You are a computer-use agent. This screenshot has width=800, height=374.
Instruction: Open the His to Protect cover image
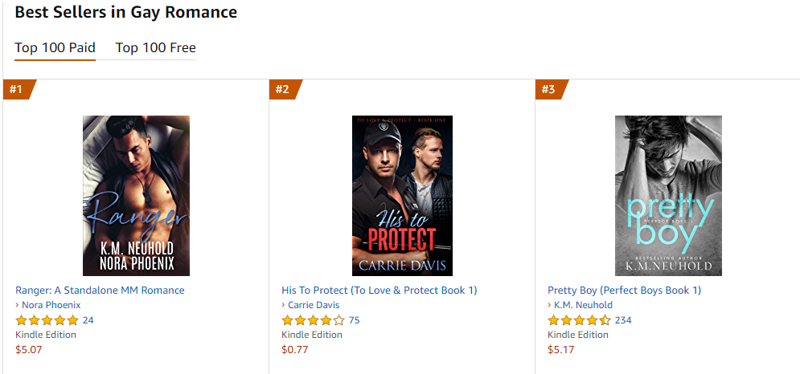click(402, 196)
